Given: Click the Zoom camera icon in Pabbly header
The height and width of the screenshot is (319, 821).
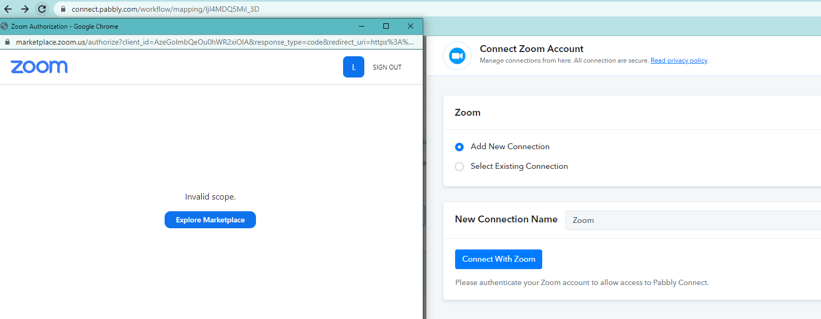Looking at the screenshot, I should (457, 56).
